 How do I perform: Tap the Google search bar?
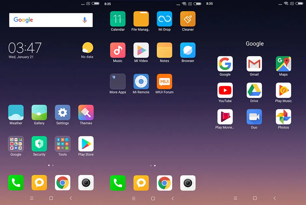point(46,20)
